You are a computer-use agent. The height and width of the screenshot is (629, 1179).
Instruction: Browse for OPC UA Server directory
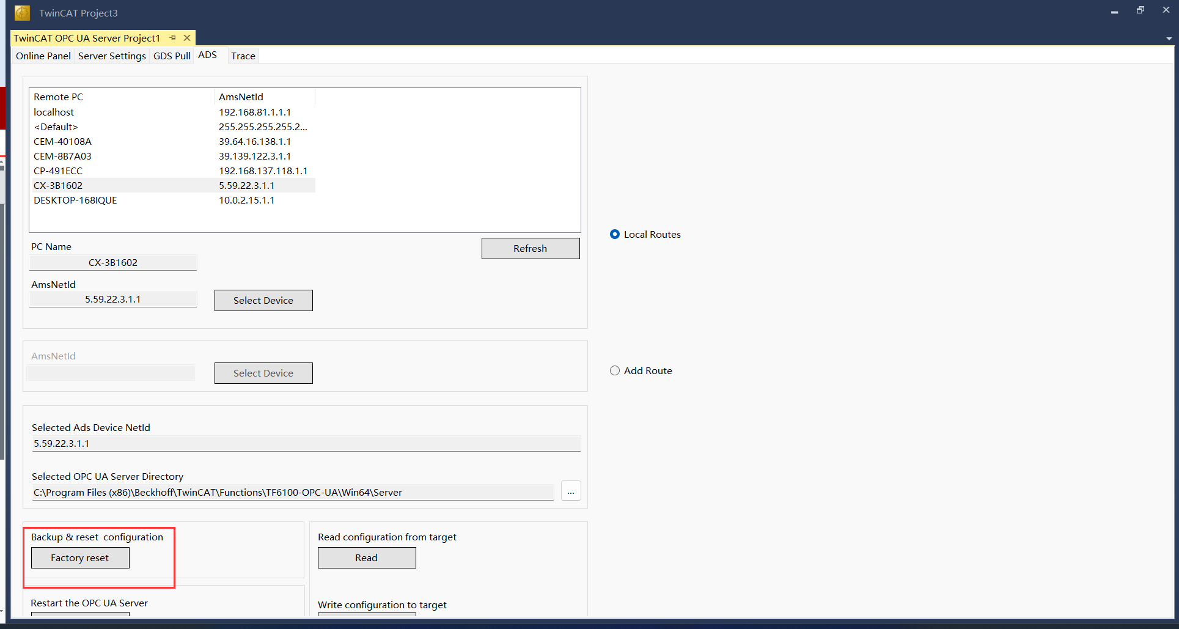coord(571,491)
